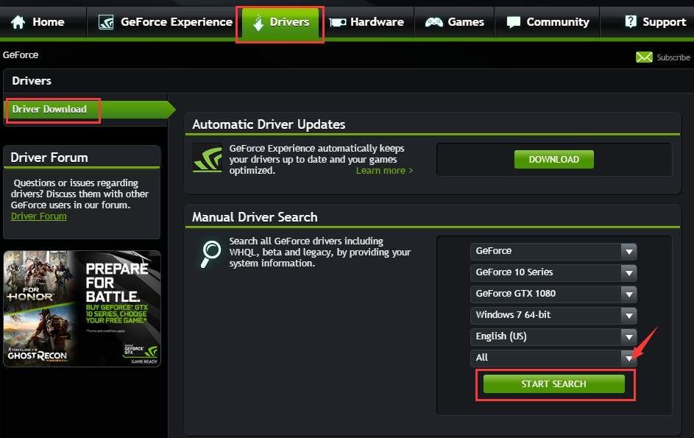Screen dimensions: 694x438
Task: Click the GeForce Experience logo beside Automatic Driver Updates
Action: click(x=208, y=158)
